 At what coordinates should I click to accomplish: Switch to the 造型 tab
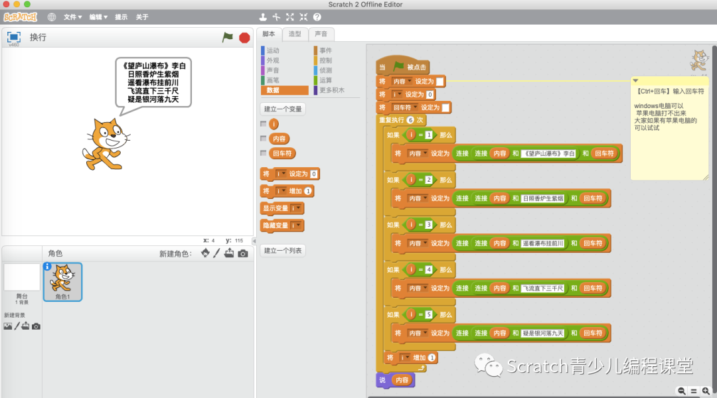tap(293, 34)
